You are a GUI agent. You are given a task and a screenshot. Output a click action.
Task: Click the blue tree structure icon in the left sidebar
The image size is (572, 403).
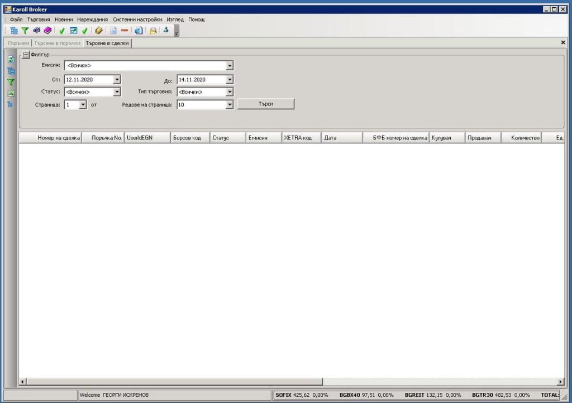coord(10,104)
